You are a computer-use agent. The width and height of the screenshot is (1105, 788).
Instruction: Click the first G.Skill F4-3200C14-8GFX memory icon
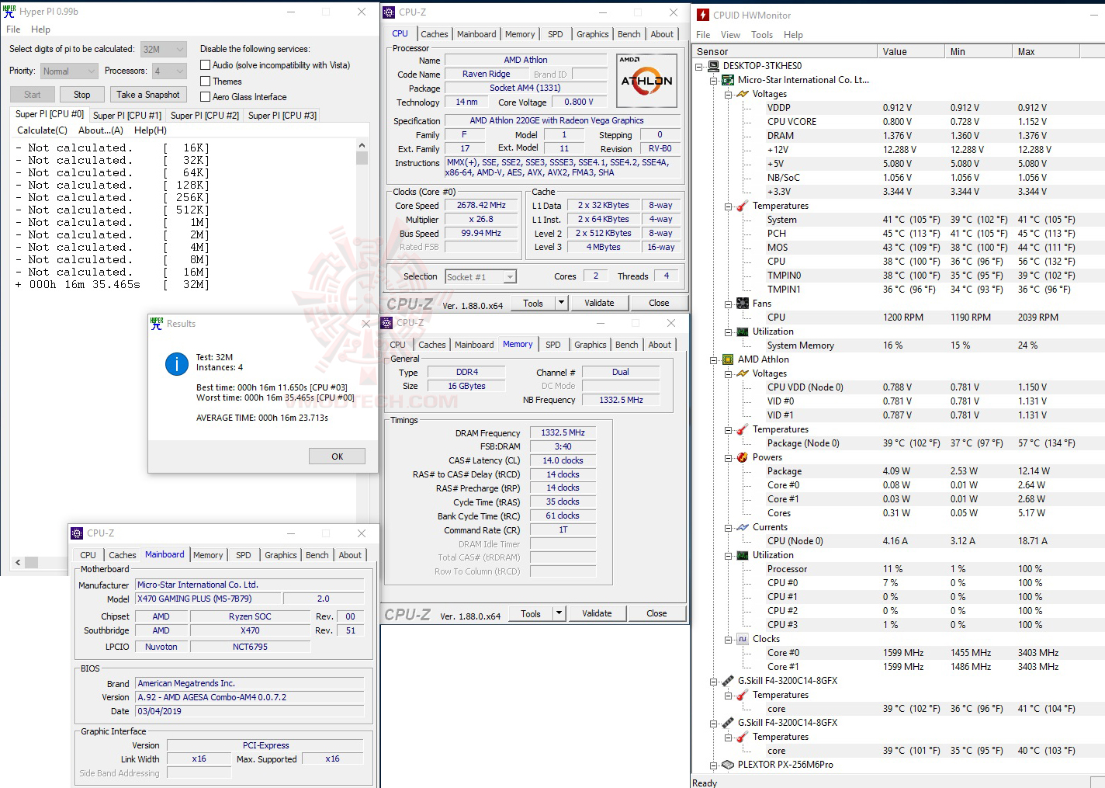[x=728, y=681]
